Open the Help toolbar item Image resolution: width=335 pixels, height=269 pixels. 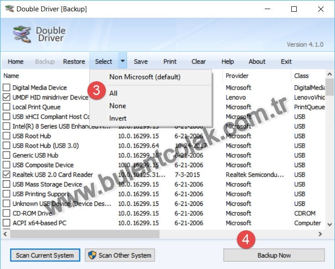click(227, 61)
